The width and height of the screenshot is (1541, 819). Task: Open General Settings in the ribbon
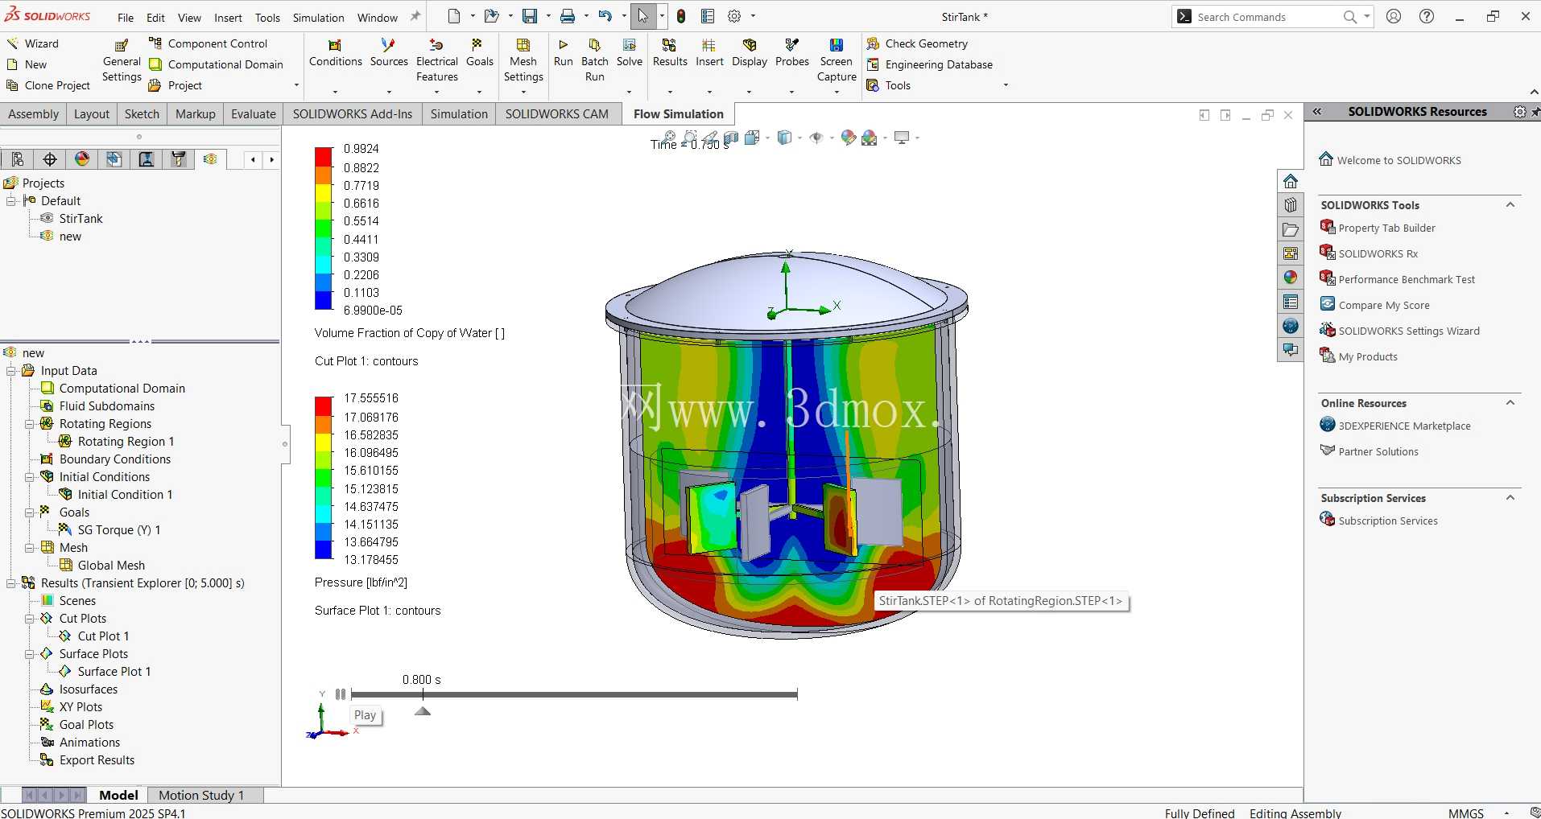[x=122, y=61]
